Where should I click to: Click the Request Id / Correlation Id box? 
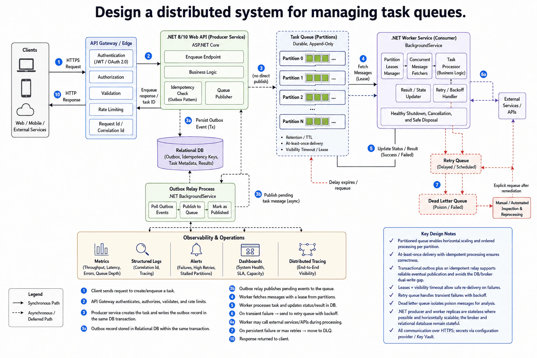tap(111, 127)
